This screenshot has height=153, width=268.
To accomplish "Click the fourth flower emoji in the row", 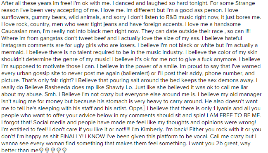I will pyautogui.click(x=59, y=150).
